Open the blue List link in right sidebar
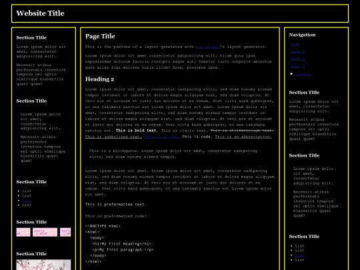This screenshot has width=360, height=270. pos(299,255)
